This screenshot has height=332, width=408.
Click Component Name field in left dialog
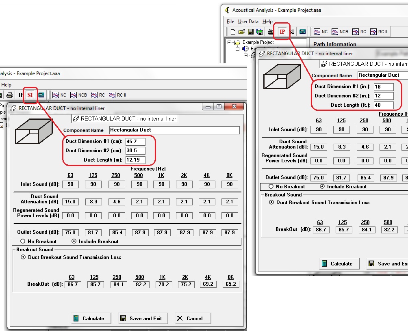(174, 130)
